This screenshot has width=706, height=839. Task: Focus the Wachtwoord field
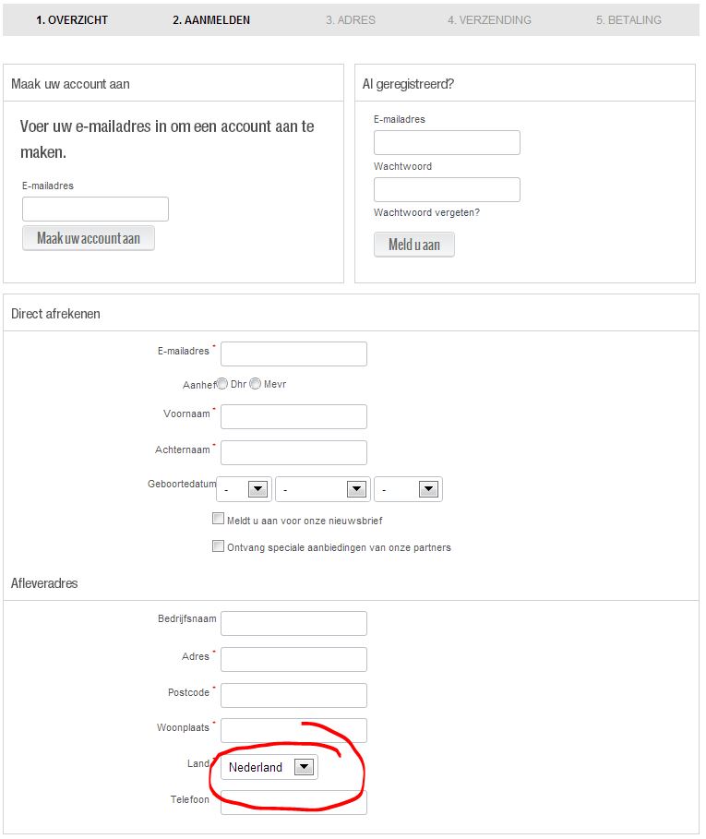[447, 190]
